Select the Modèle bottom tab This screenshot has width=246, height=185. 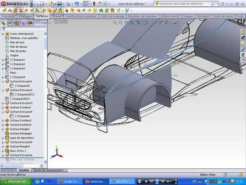click(24, 170)
